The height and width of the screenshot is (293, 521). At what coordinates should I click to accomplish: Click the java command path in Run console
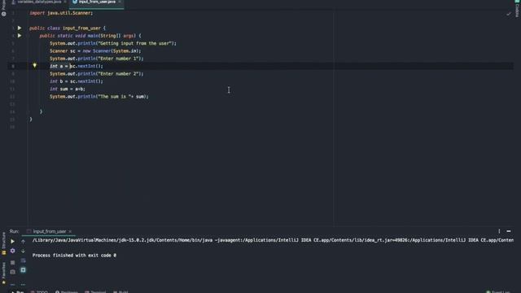point(273,240)
